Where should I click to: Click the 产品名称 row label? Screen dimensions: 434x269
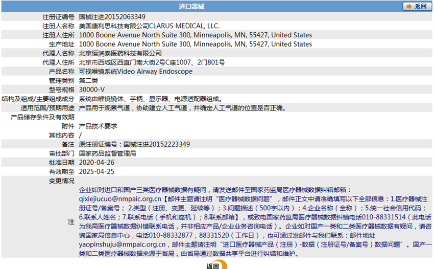tap(62, 72)
